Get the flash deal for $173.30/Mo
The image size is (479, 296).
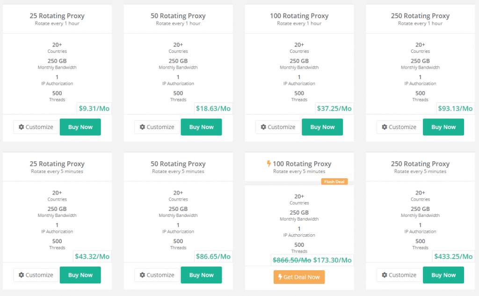point(299,277)
